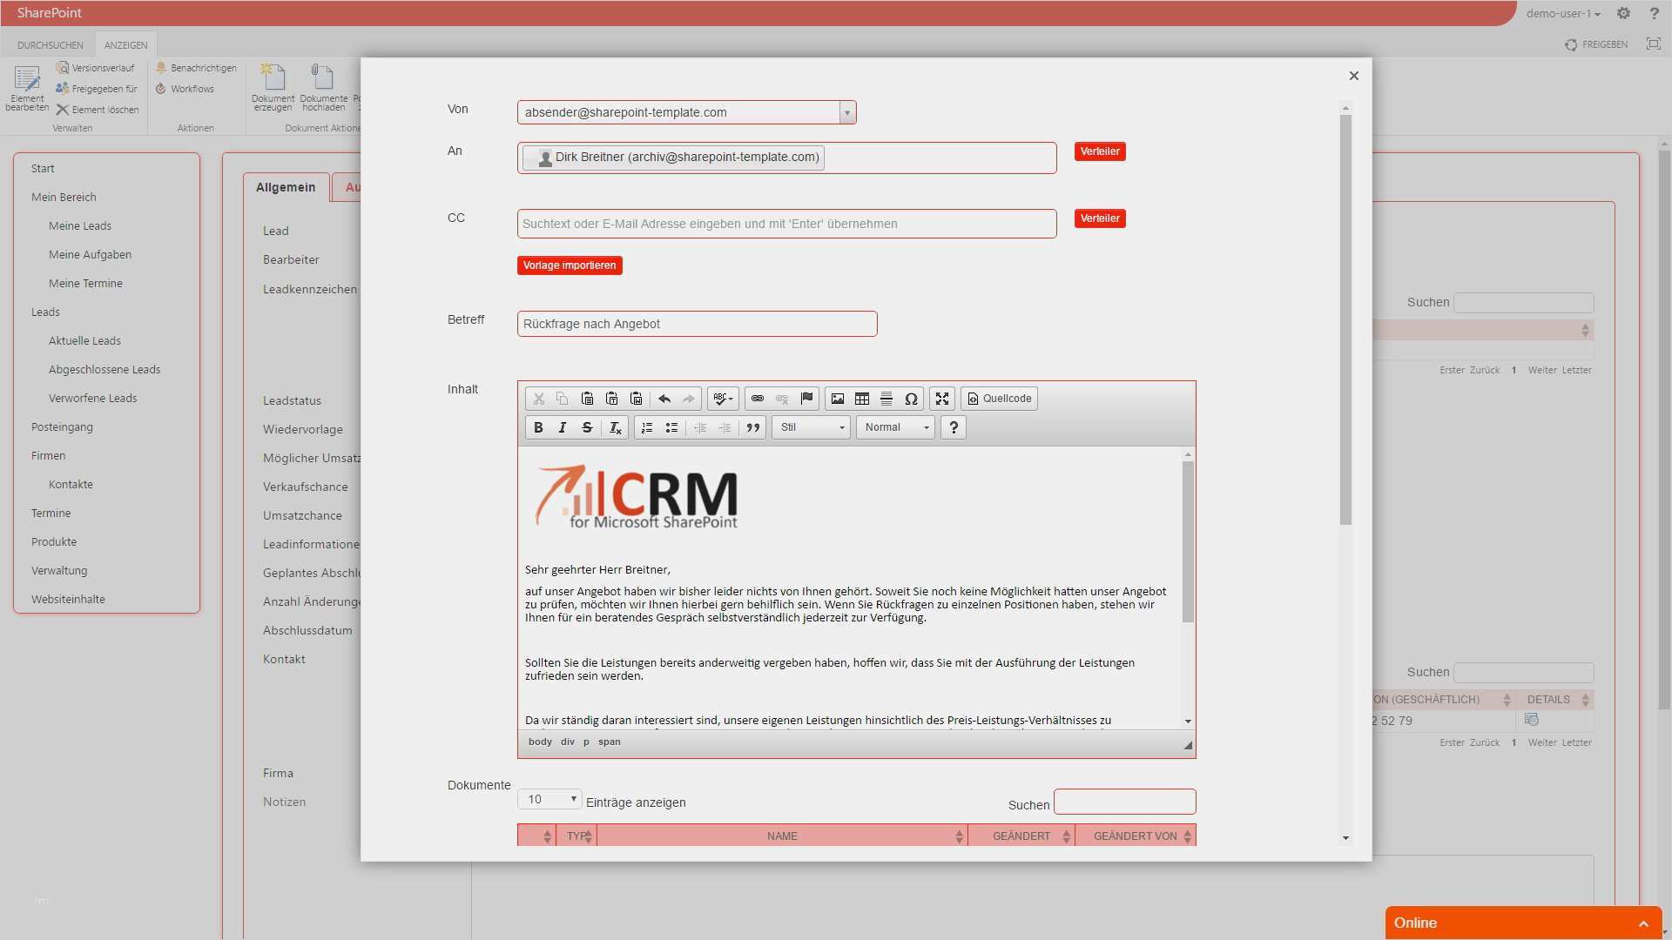The width and height of the screenshot is (1672, 940).
Task: Insert a block quote
Action: [x=753, y=427]
